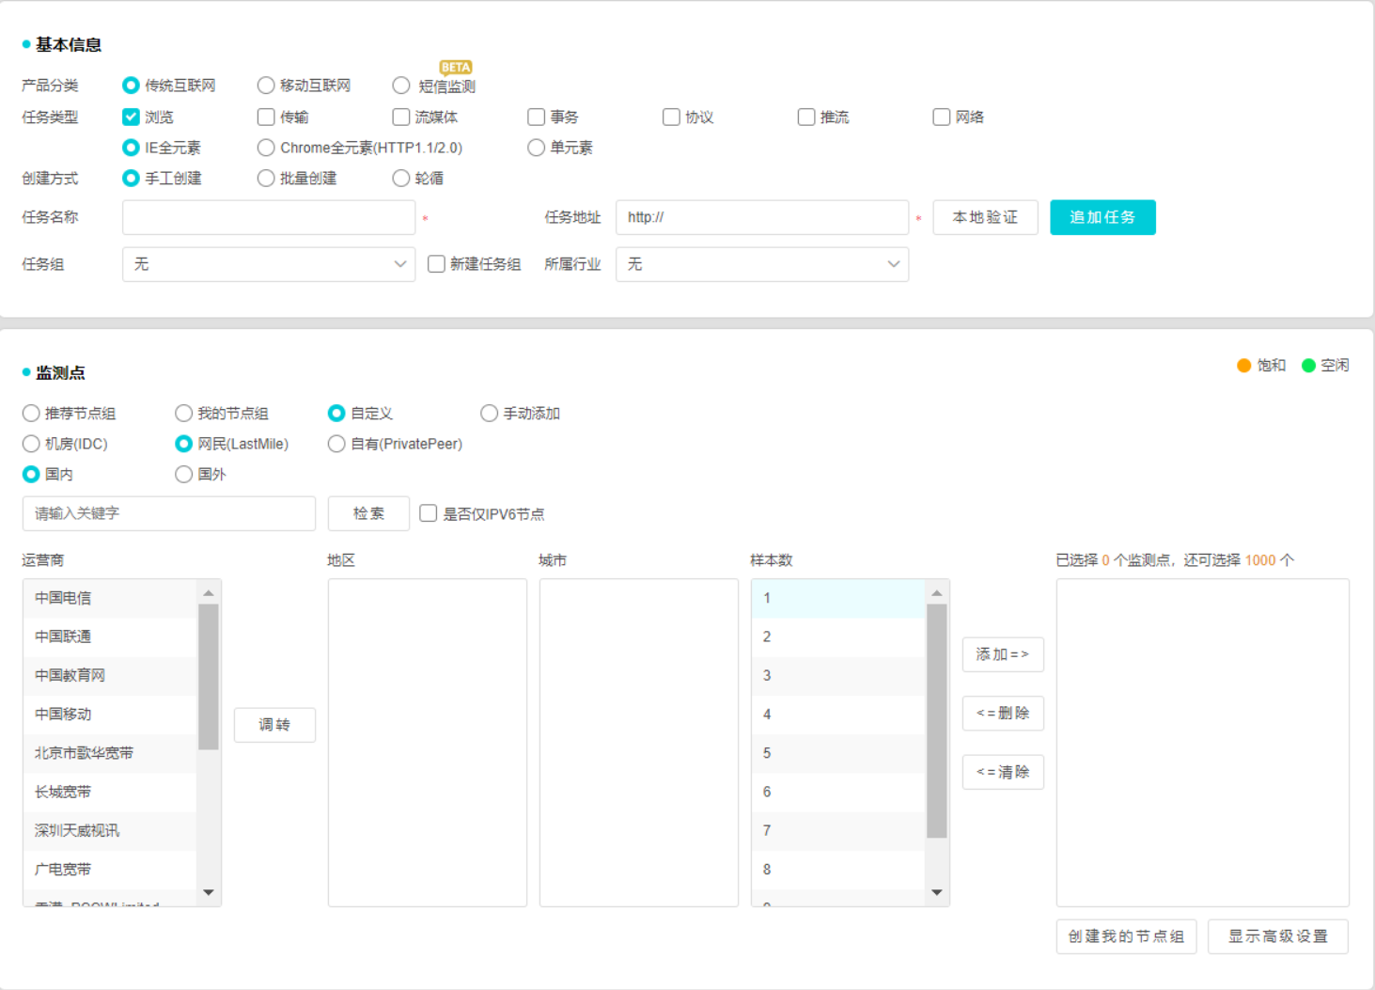The height and width of the screenshot is (990, 1375).
Task: Click the 任务名称 input field
Action: (268, 217)
